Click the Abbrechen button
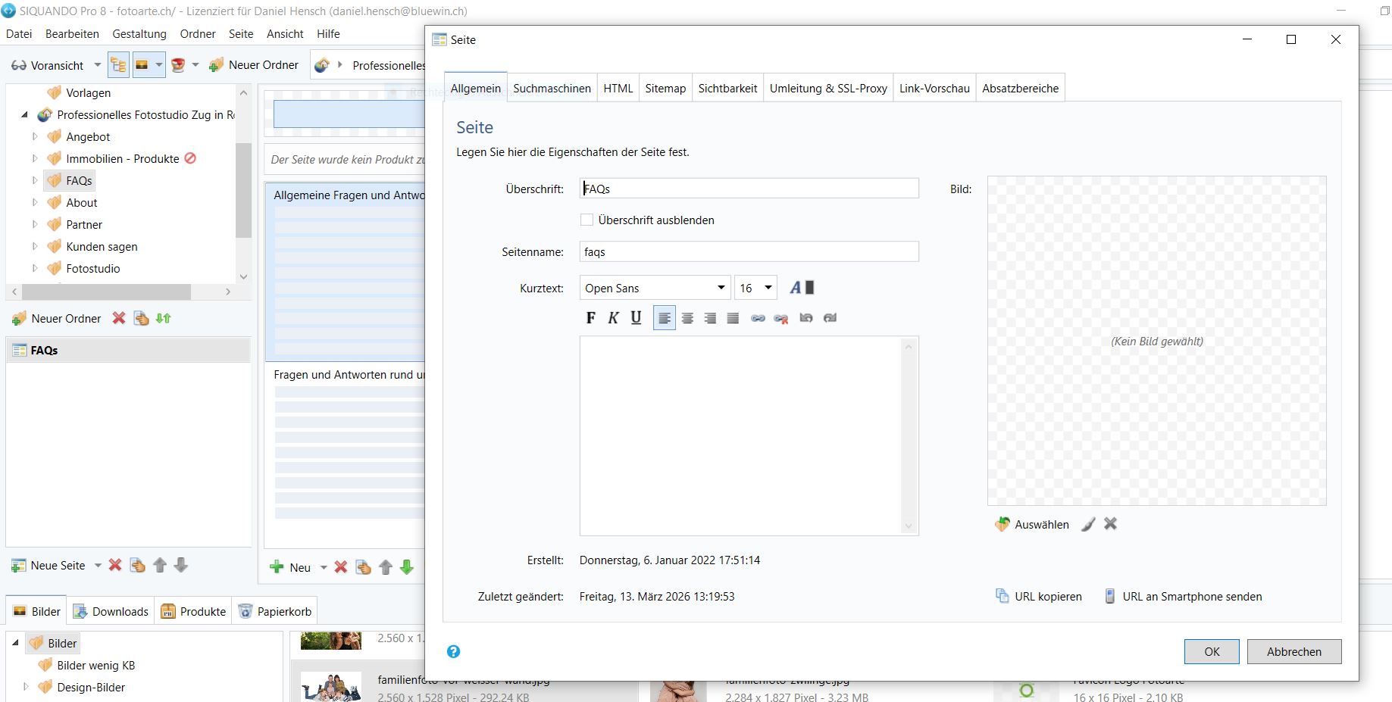Viewport: 1392px width, 702px height. [x=1293, y=652]
